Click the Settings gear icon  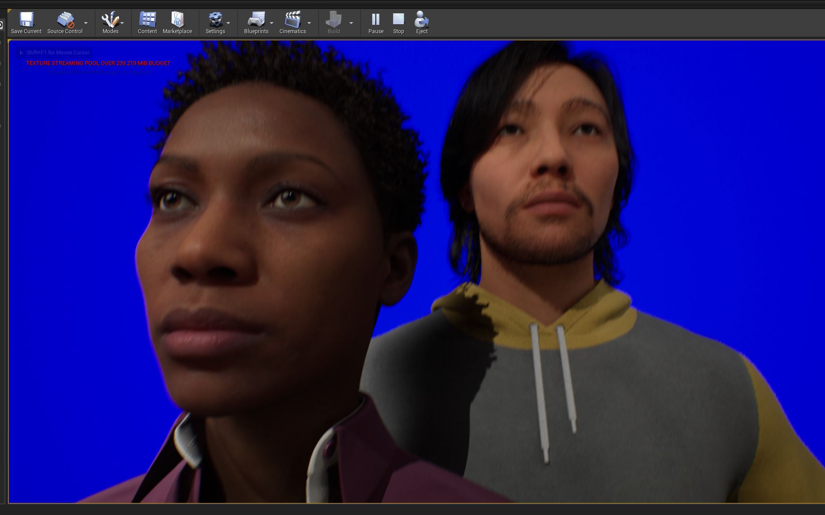[x=215, y=20]
